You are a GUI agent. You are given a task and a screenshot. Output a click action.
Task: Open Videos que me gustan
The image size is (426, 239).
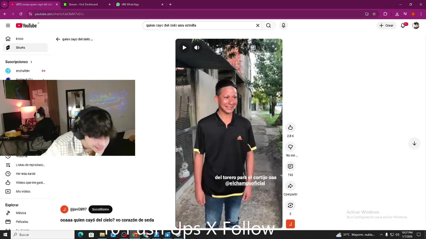[x=25, y=183]
